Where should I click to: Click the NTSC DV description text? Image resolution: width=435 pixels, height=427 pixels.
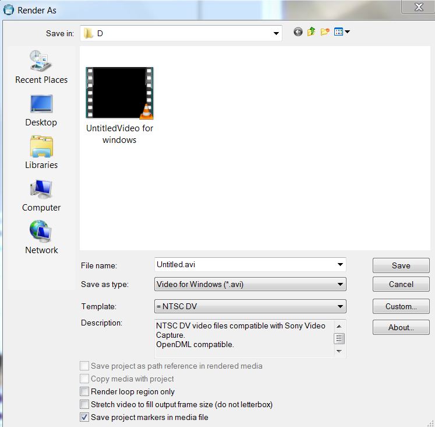click(x=241, y=335)
